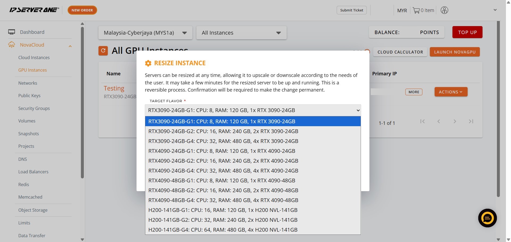This screenshot has width=511, height=242.
Task: Choose H200-141GB-G4 flavor from list
Action: coord(223,230)
